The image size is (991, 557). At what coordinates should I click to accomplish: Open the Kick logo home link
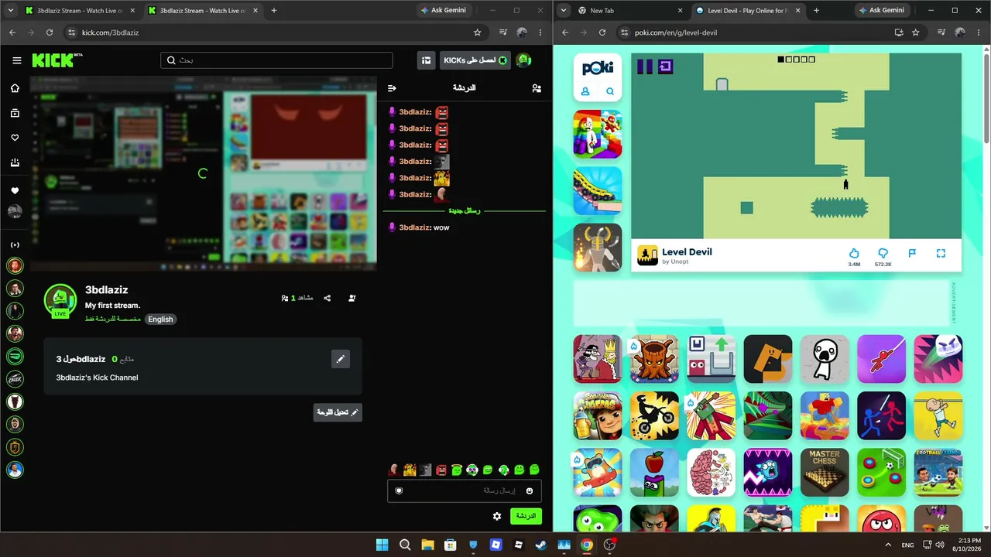(x=57, y=60)
